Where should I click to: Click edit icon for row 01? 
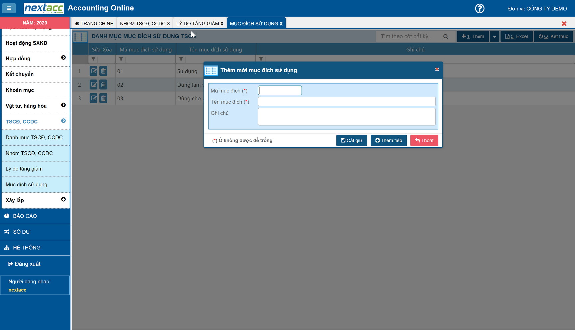(x=94, y=71)
